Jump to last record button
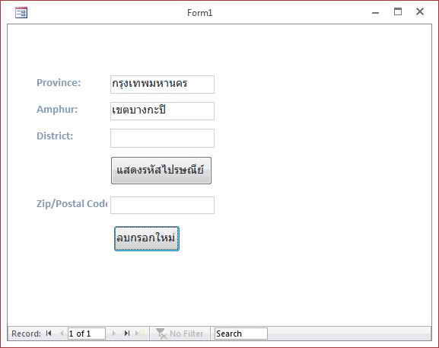 point(126,333)
